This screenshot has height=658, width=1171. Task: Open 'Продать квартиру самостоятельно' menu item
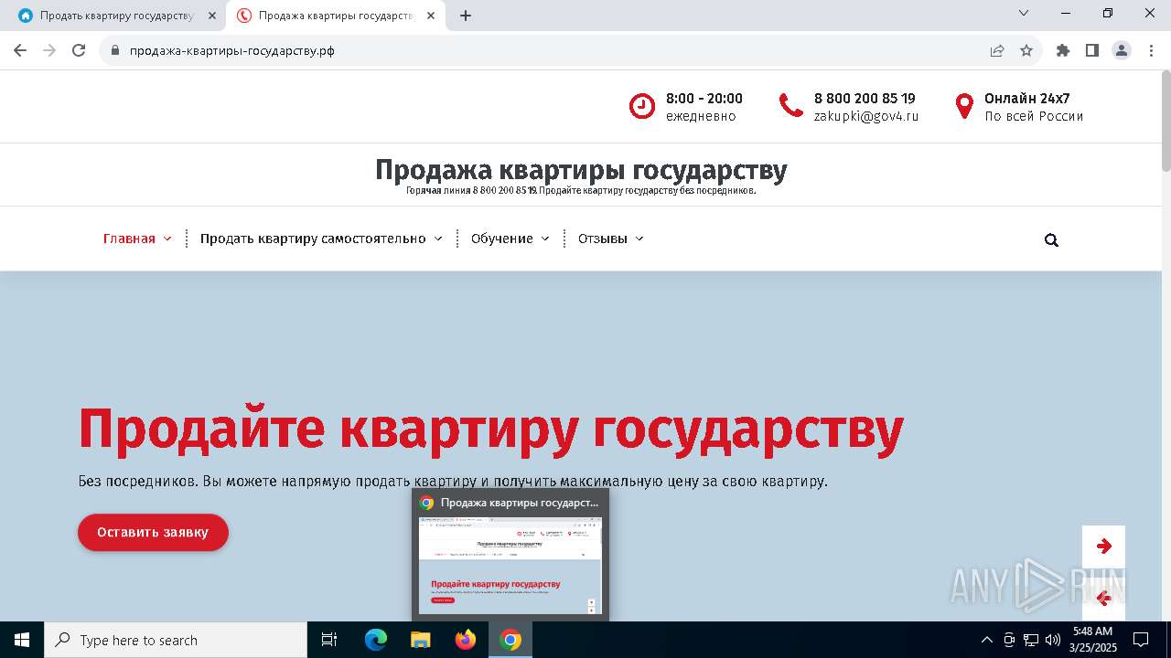(x=313, y=239)
